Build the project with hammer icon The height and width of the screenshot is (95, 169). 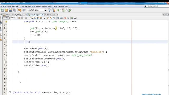point(49,10)
